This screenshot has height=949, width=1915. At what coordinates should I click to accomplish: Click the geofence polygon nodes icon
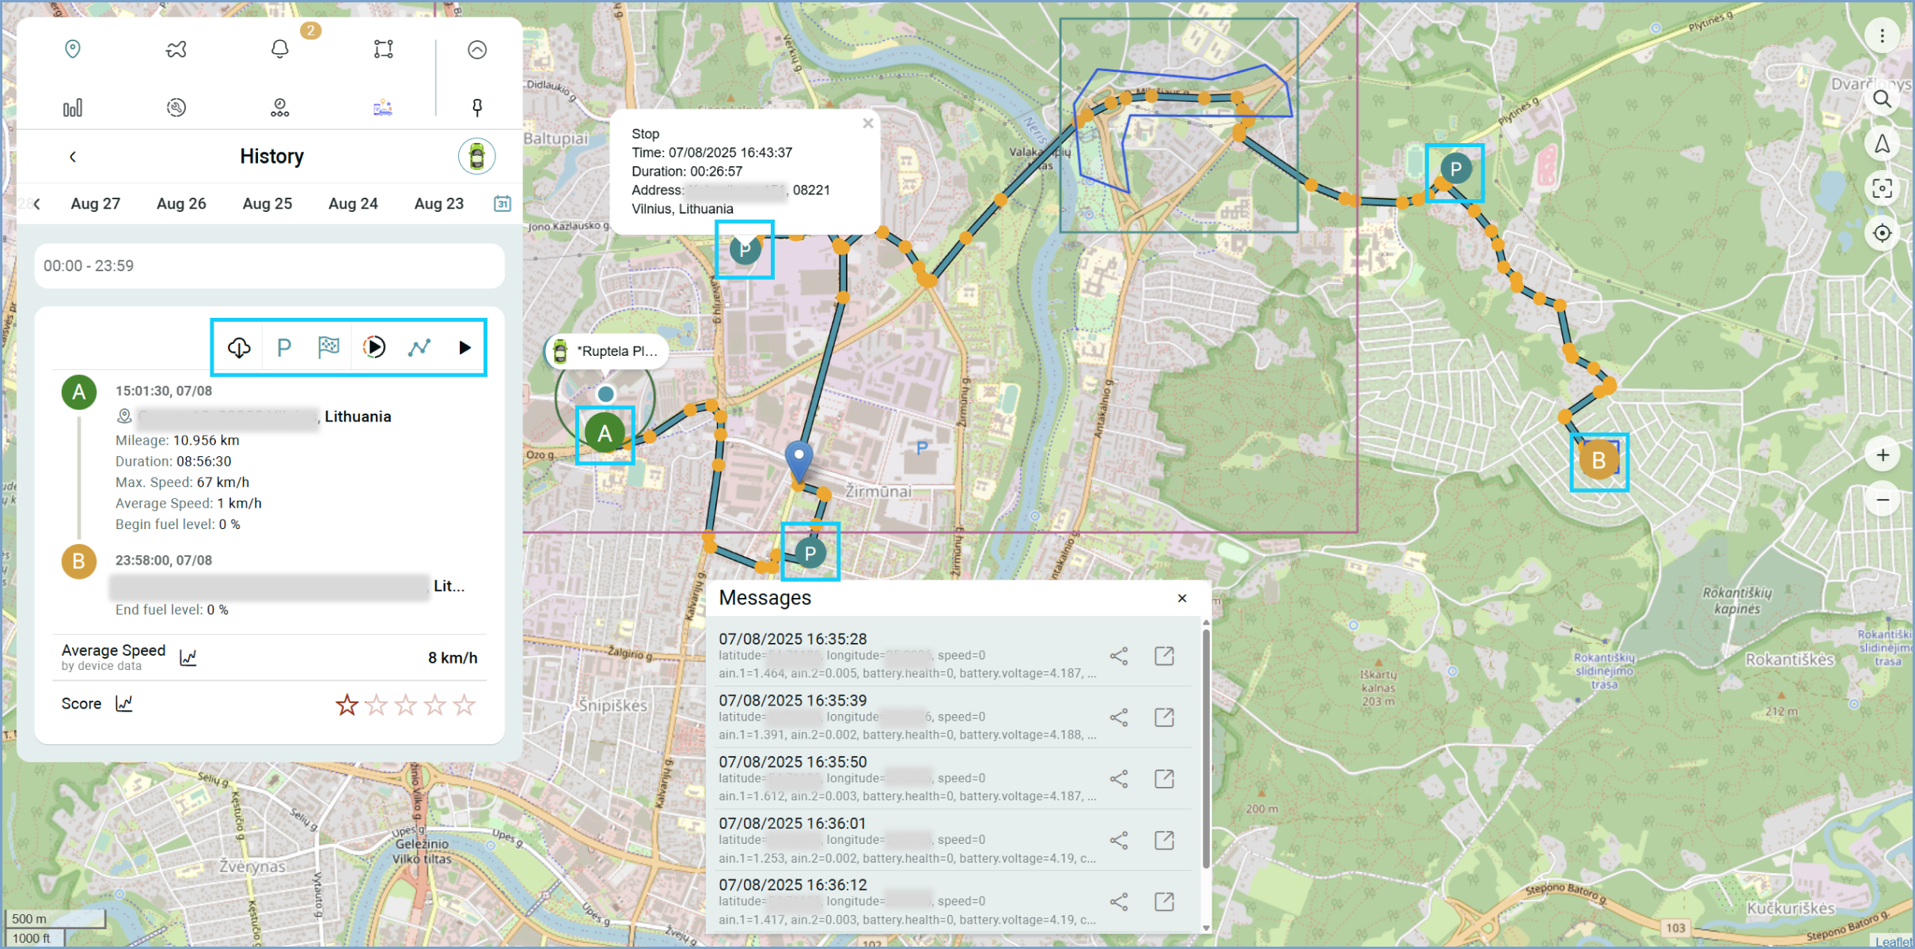click(x=383, y=49)
